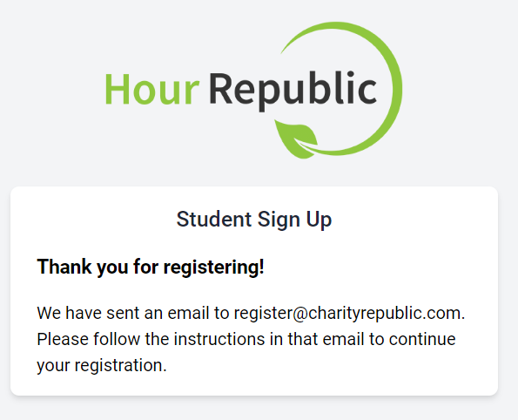Click the word 'email' before 'to continue'

coord(343,339)
